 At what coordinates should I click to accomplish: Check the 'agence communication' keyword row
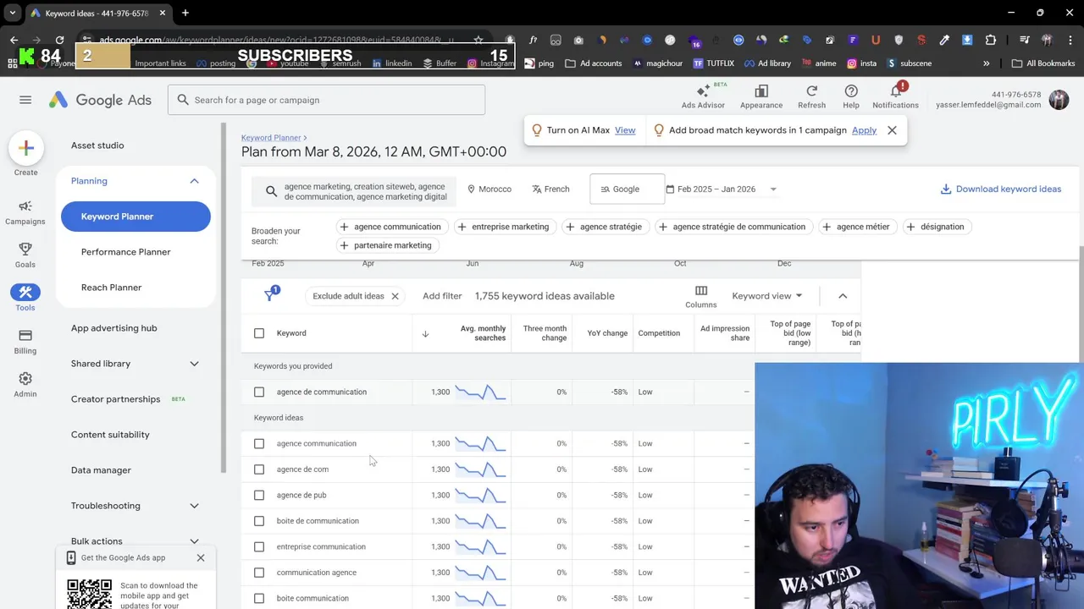click(x=259, y=443)
